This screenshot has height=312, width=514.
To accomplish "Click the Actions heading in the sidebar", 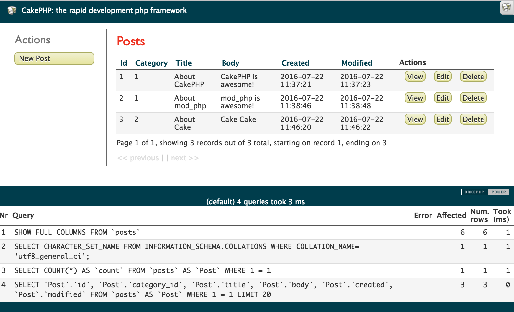I will [x=32, y=40].
